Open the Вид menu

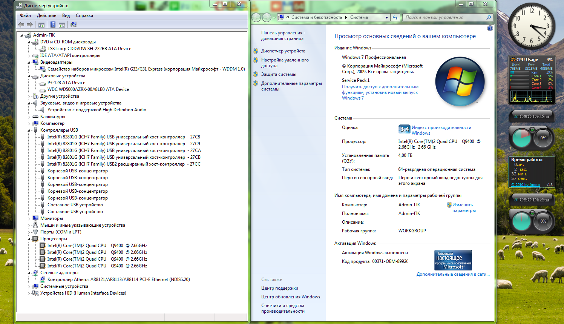click(66, 15)
